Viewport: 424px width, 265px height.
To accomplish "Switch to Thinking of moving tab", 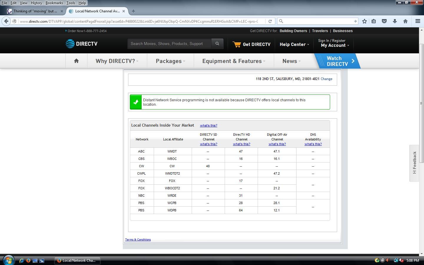I will 35,11.
